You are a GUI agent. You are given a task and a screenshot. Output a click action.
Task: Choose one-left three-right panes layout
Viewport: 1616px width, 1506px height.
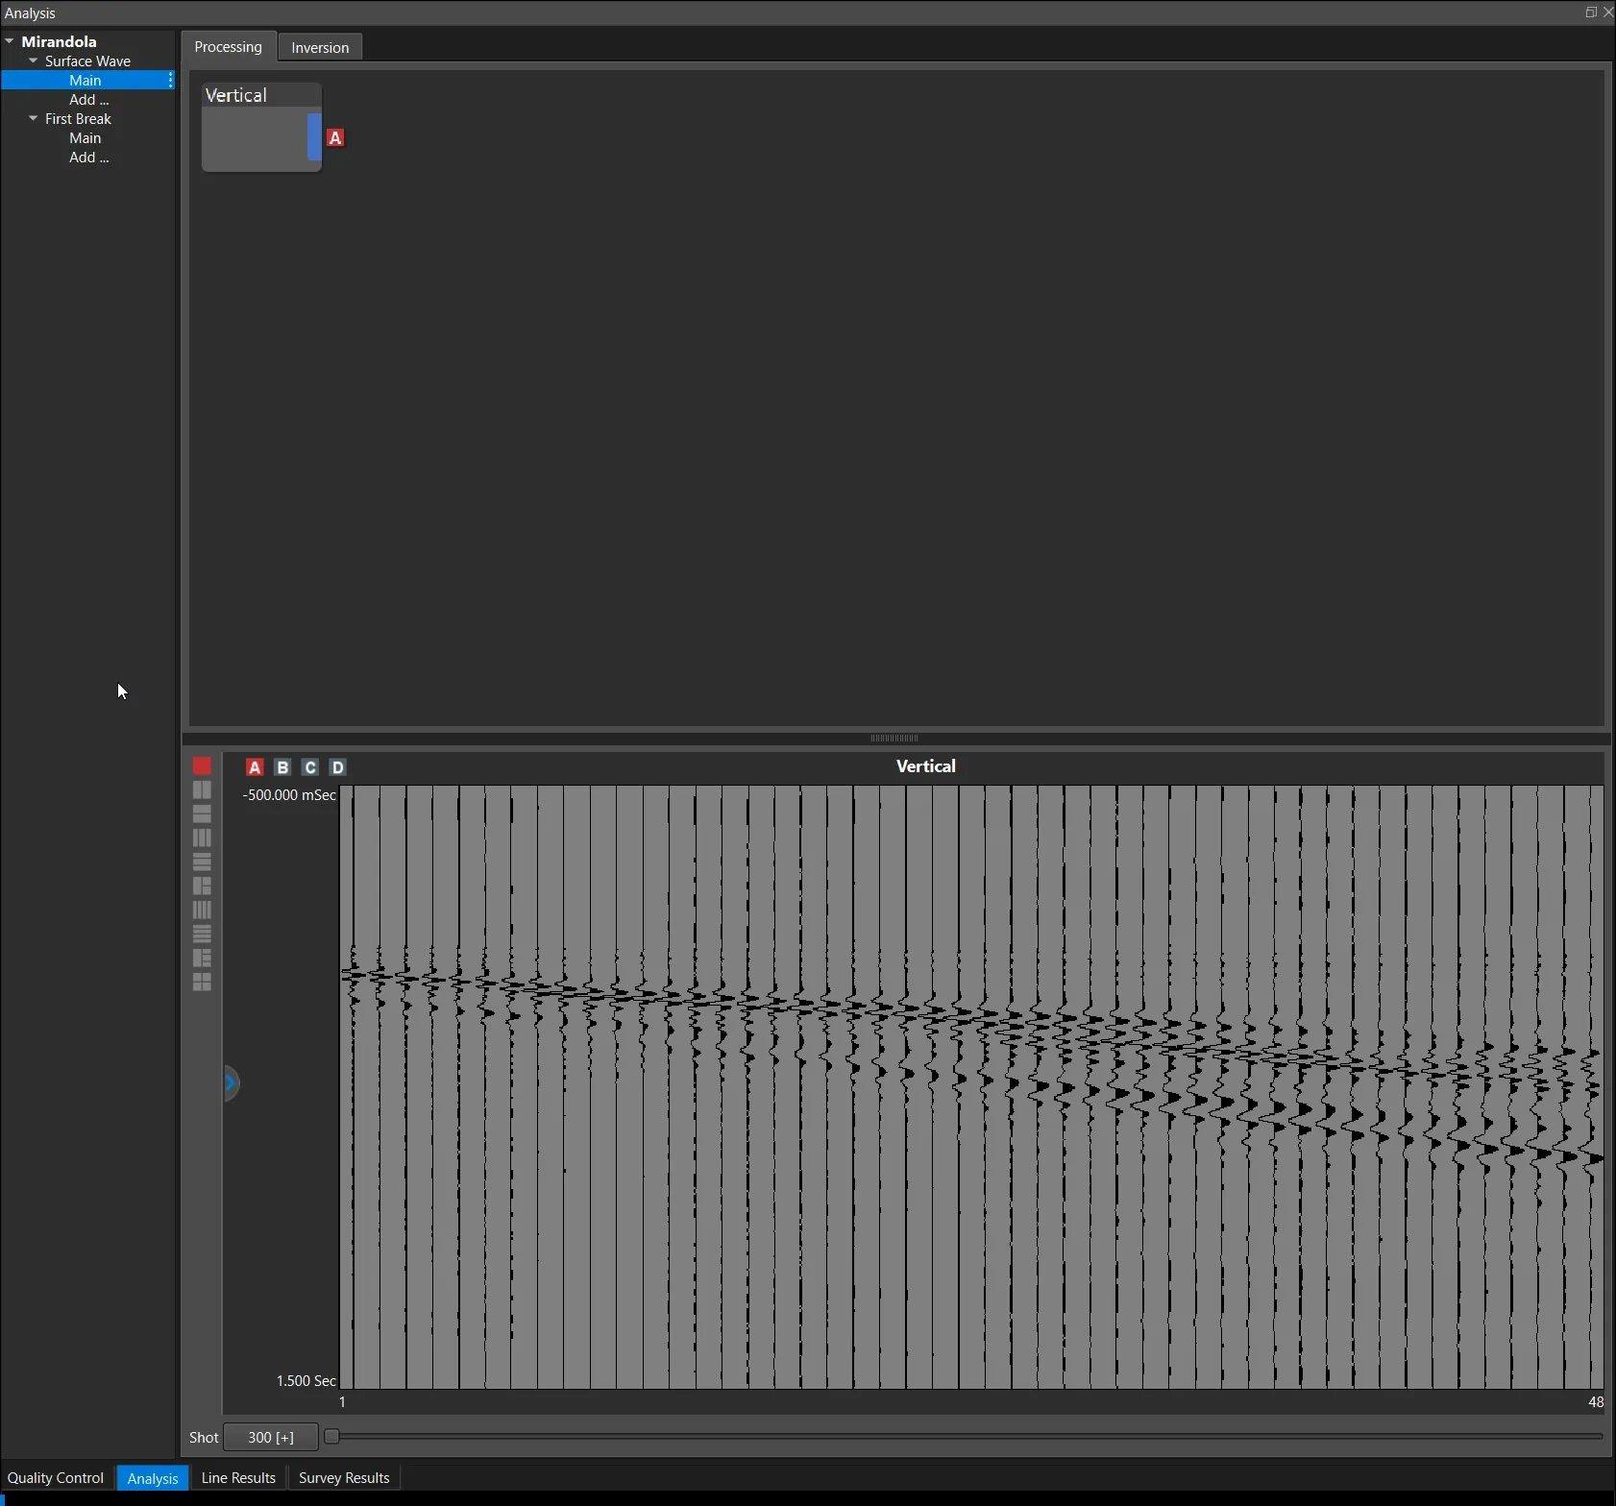pyautogui.click(x=202, y=959)
